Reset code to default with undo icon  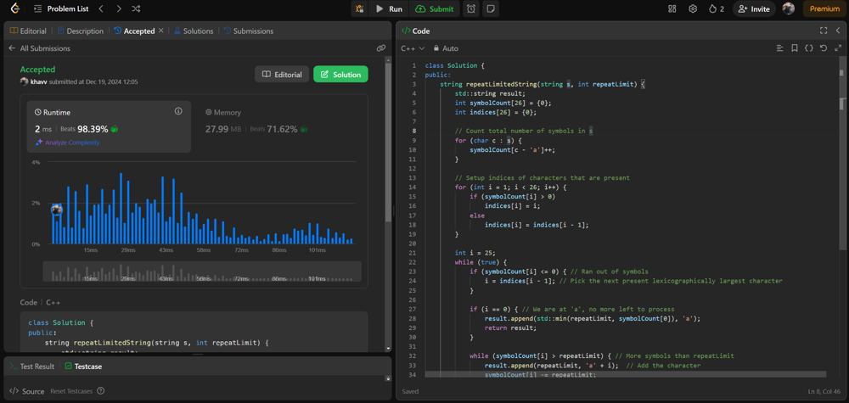(823, 48)
